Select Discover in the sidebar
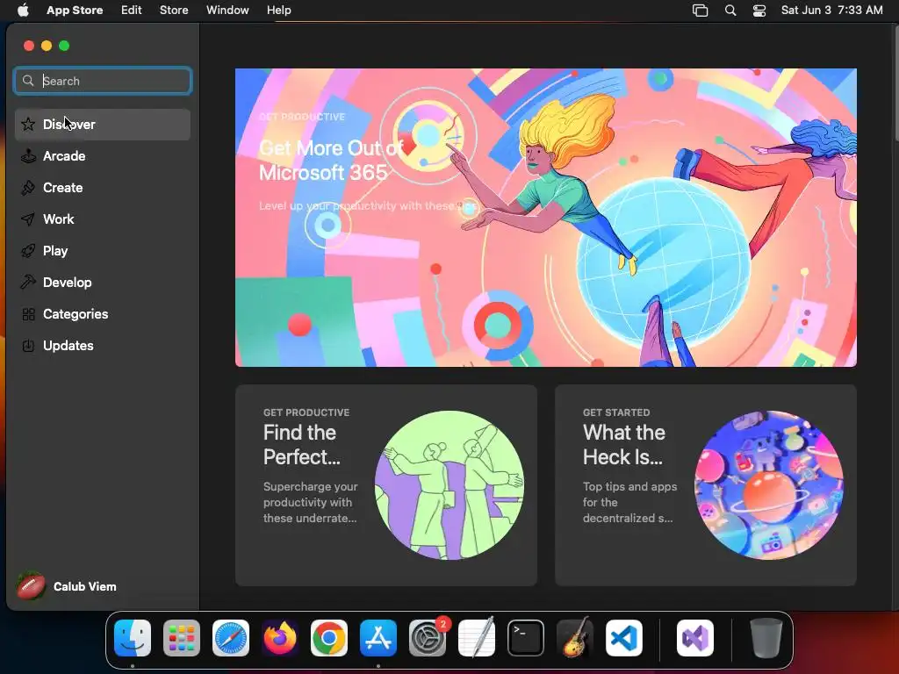 point(103,125)
